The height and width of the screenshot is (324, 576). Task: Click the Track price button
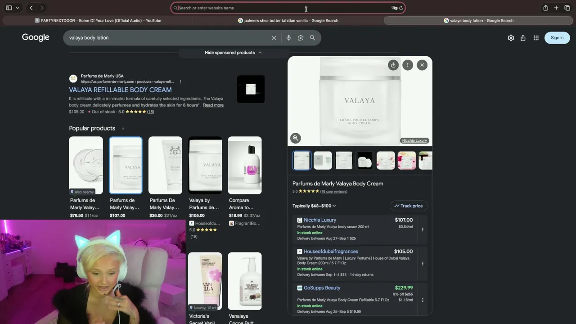click(409, 206)
